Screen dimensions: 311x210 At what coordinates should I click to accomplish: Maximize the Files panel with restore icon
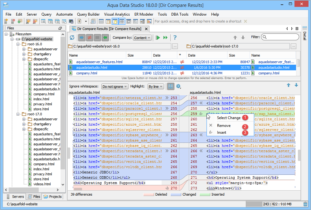(60, 28)
